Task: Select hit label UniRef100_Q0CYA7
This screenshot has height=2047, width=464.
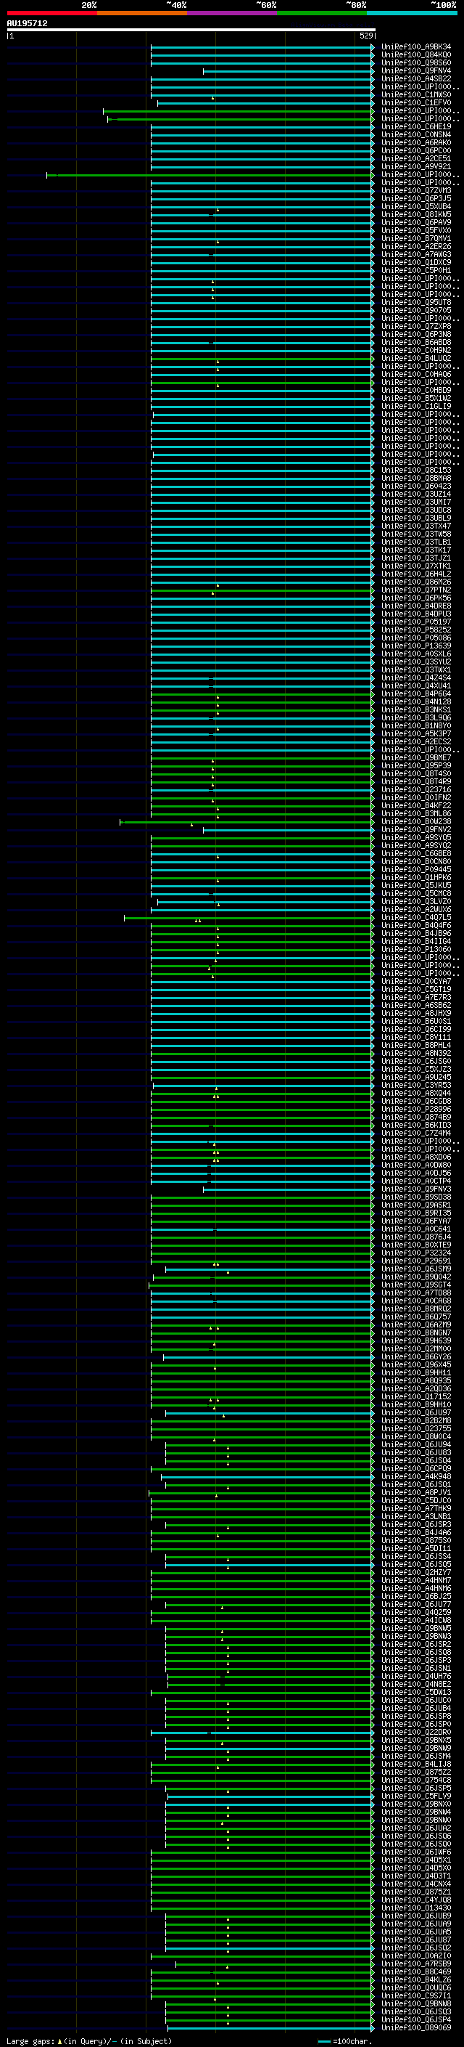Action: pos(416,982)
